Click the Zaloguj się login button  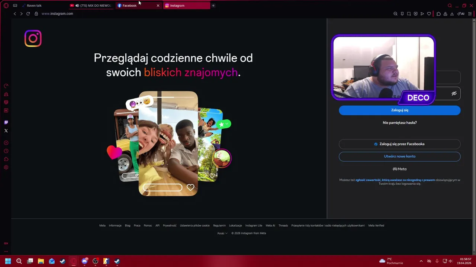(x=400, y=110)
